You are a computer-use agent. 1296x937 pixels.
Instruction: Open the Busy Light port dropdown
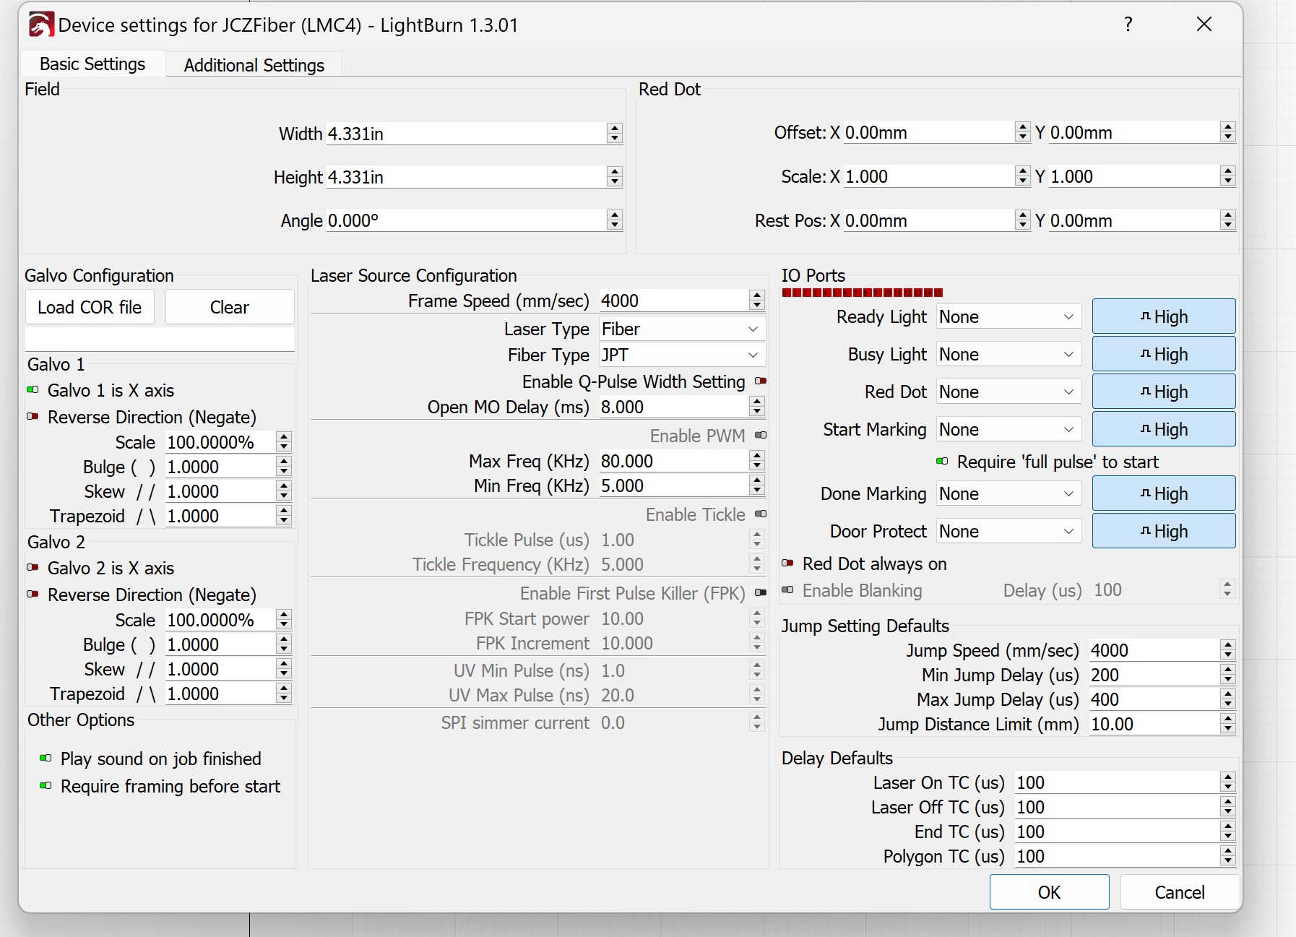pos(1008,354)
